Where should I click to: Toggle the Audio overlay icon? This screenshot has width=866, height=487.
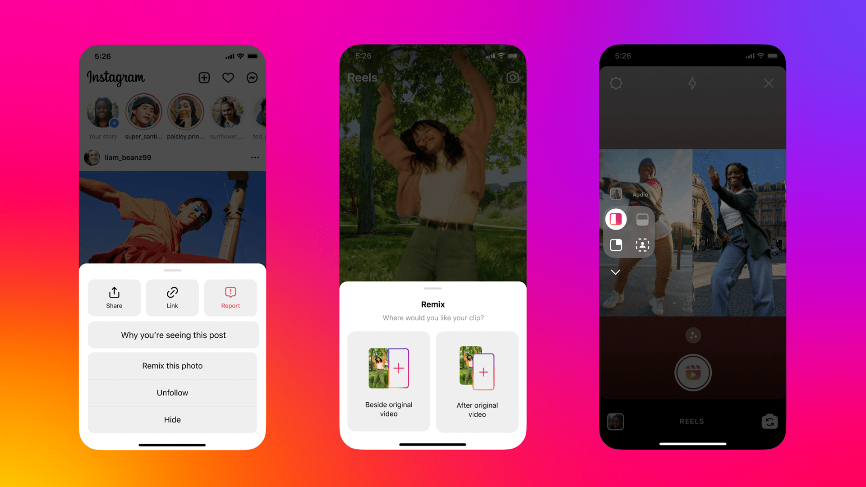tap(614, 194)
